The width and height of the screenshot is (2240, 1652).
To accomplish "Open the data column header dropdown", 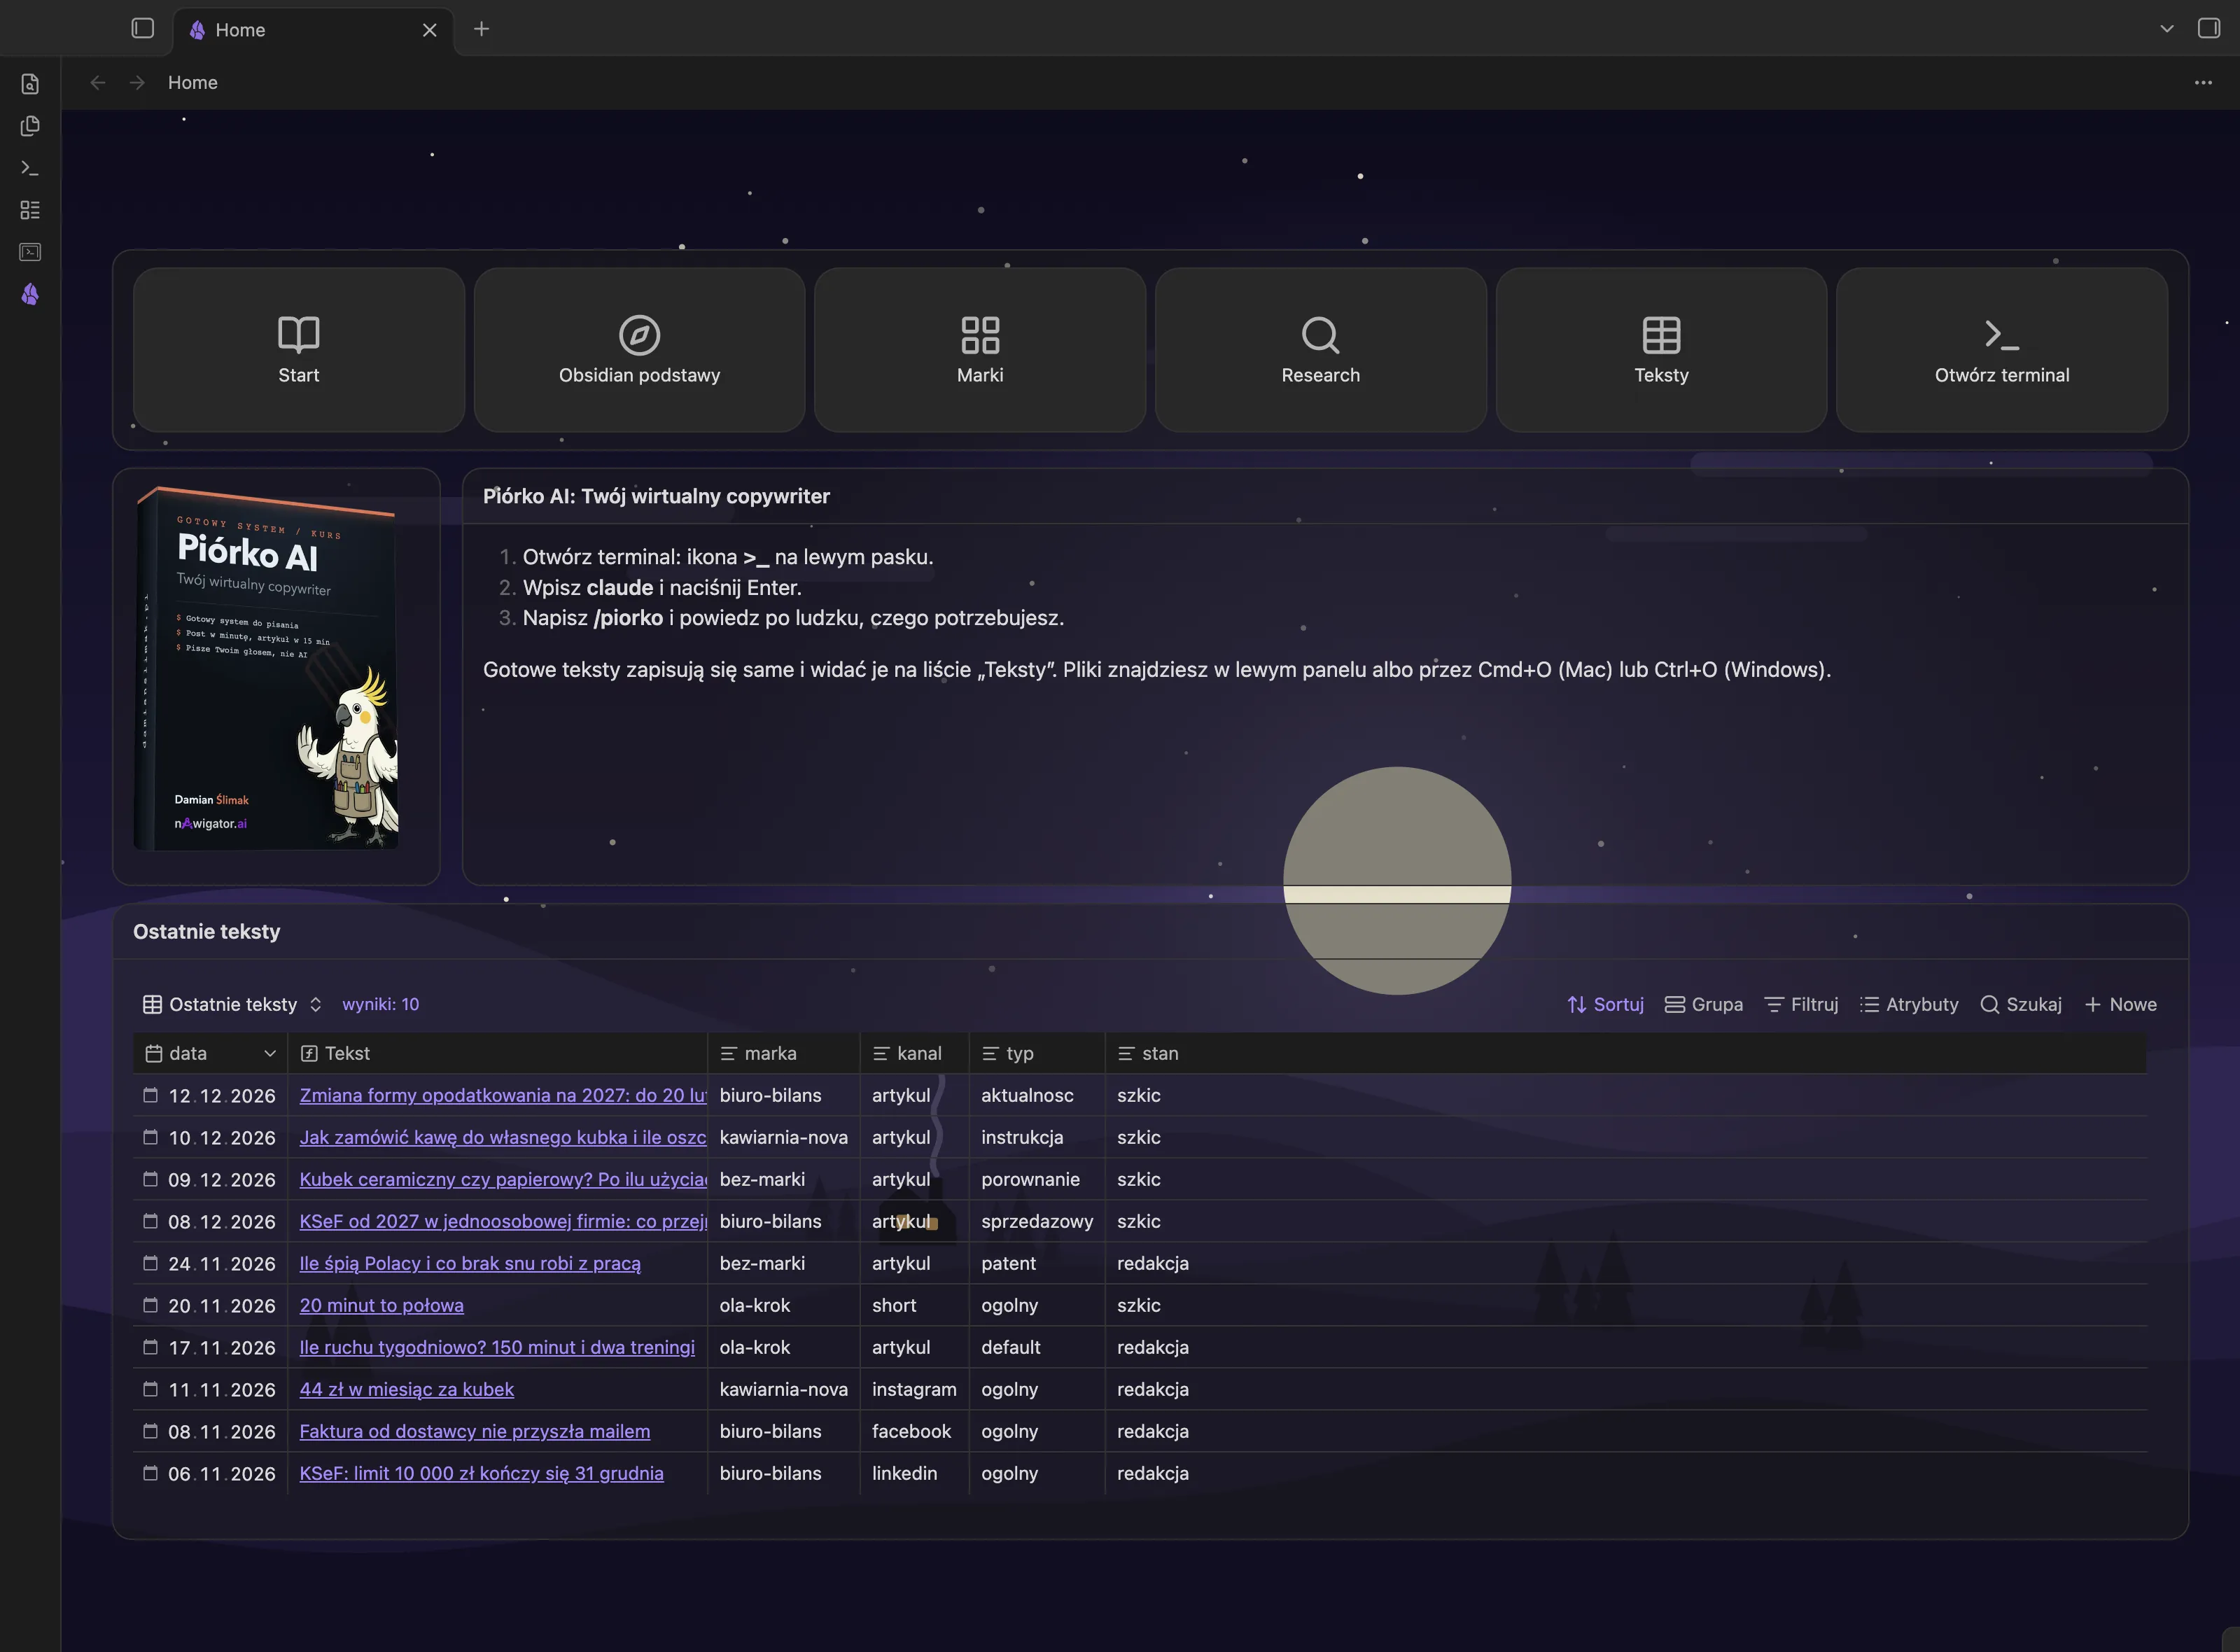I will tap(269, 1053).
